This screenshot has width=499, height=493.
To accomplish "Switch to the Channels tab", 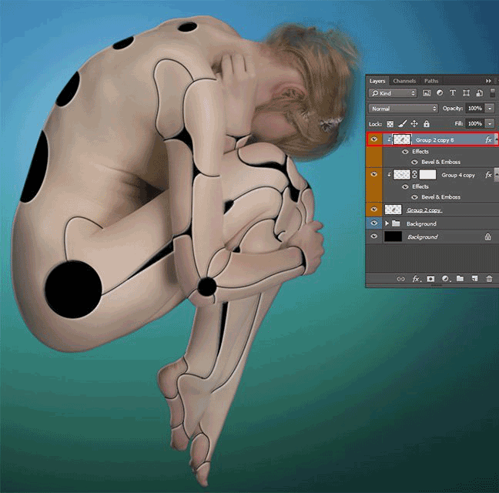I will [x=404, y=81].
